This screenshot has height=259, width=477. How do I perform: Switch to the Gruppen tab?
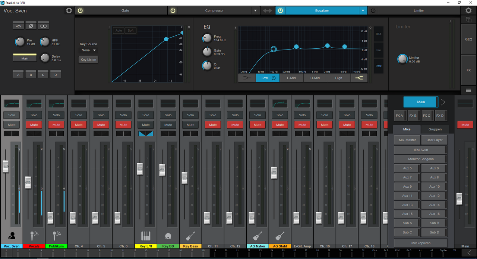click(435, 129)
